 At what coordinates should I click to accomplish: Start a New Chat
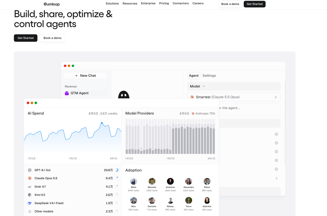(85, 76)
